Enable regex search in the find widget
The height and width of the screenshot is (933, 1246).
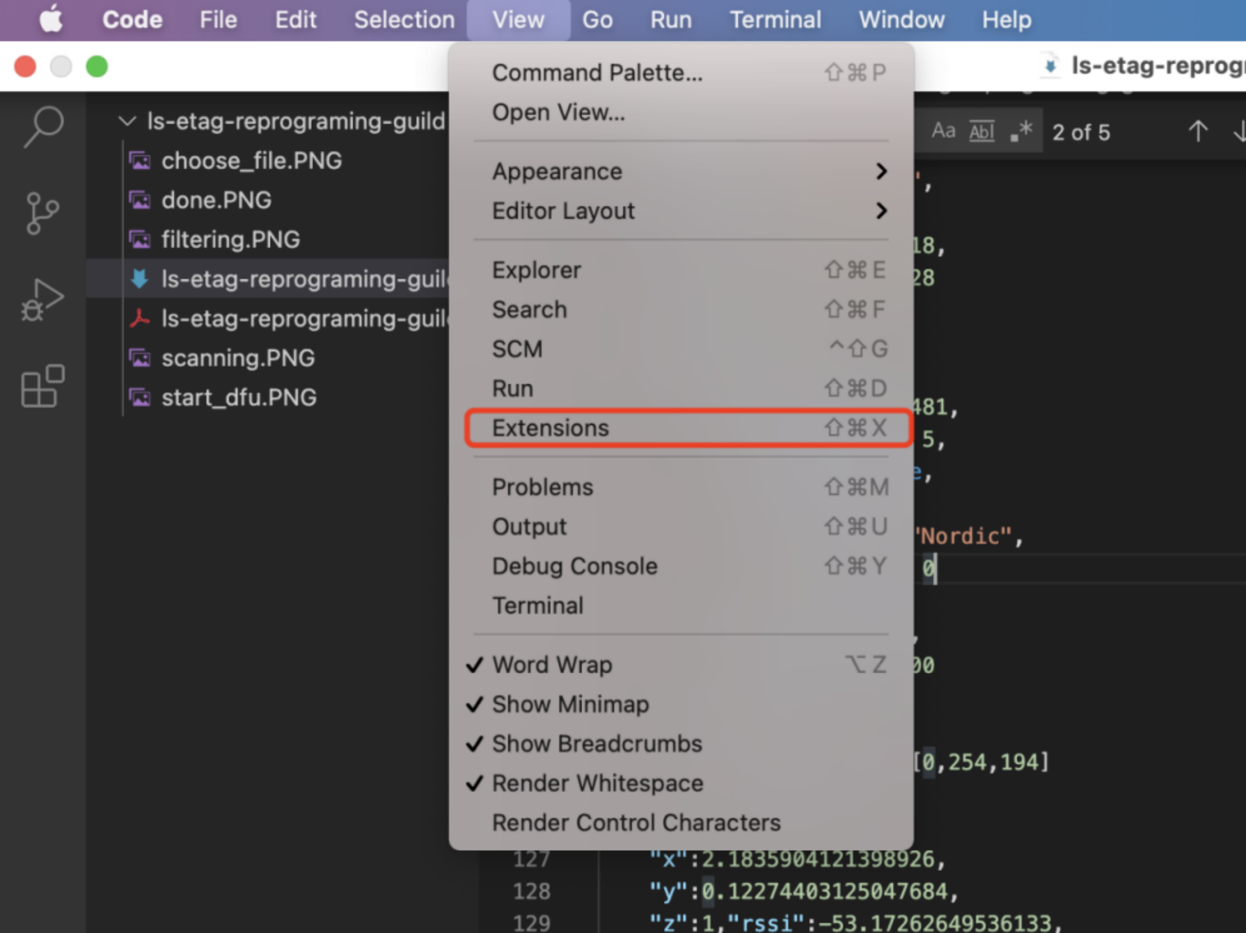(x=1020, y=131)
